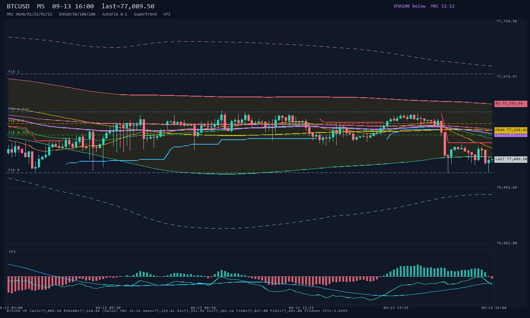Image resolution: width=530 pixels, height=318 pixels.
Task: Click the LAST 77,089.50 price tag
Action: point(511,159)
